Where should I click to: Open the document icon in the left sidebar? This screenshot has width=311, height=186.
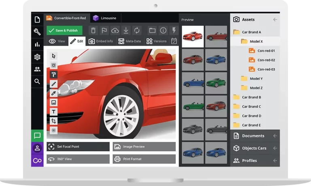(37, 20)
